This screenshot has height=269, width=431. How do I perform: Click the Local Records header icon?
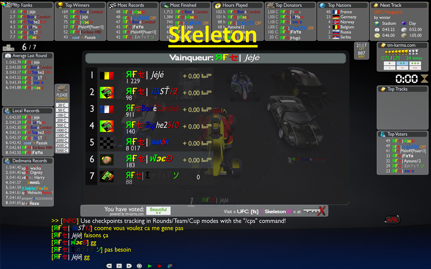pyautogui.click(x=8, y=111)
